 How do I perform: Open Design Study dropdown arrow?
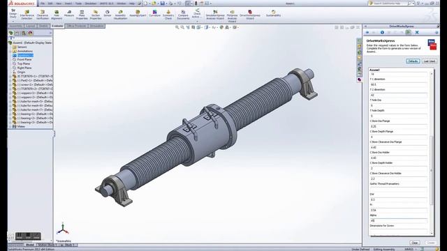(13, 22)
